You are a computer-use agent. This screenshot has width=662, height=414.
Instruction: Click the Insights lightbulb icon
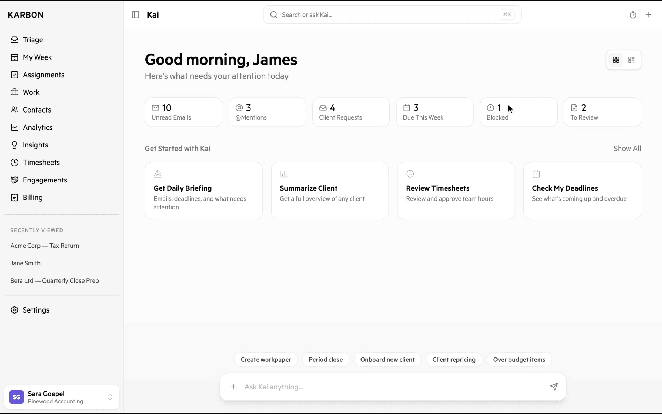pos(14,145)
